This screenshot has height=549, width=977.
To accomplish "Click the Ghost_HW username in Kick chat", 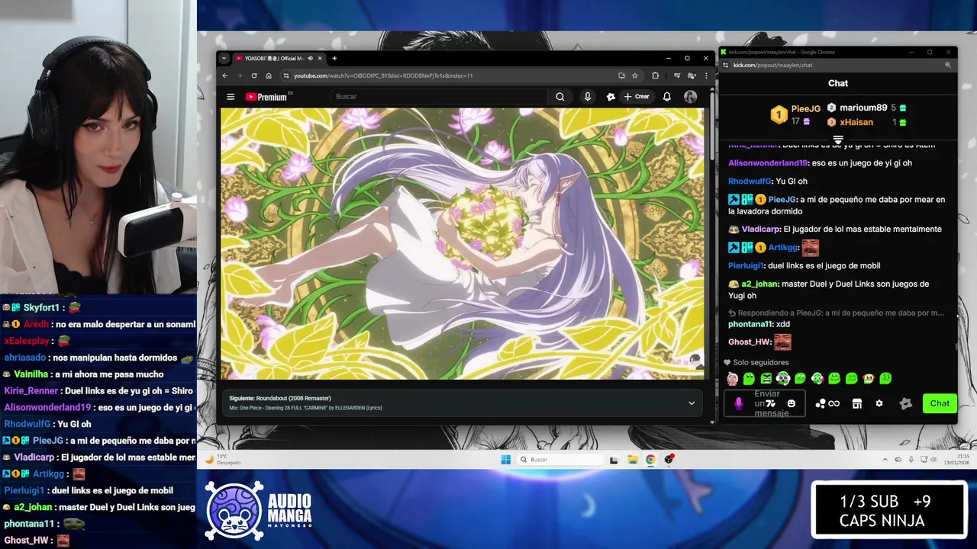I will 750,342.
